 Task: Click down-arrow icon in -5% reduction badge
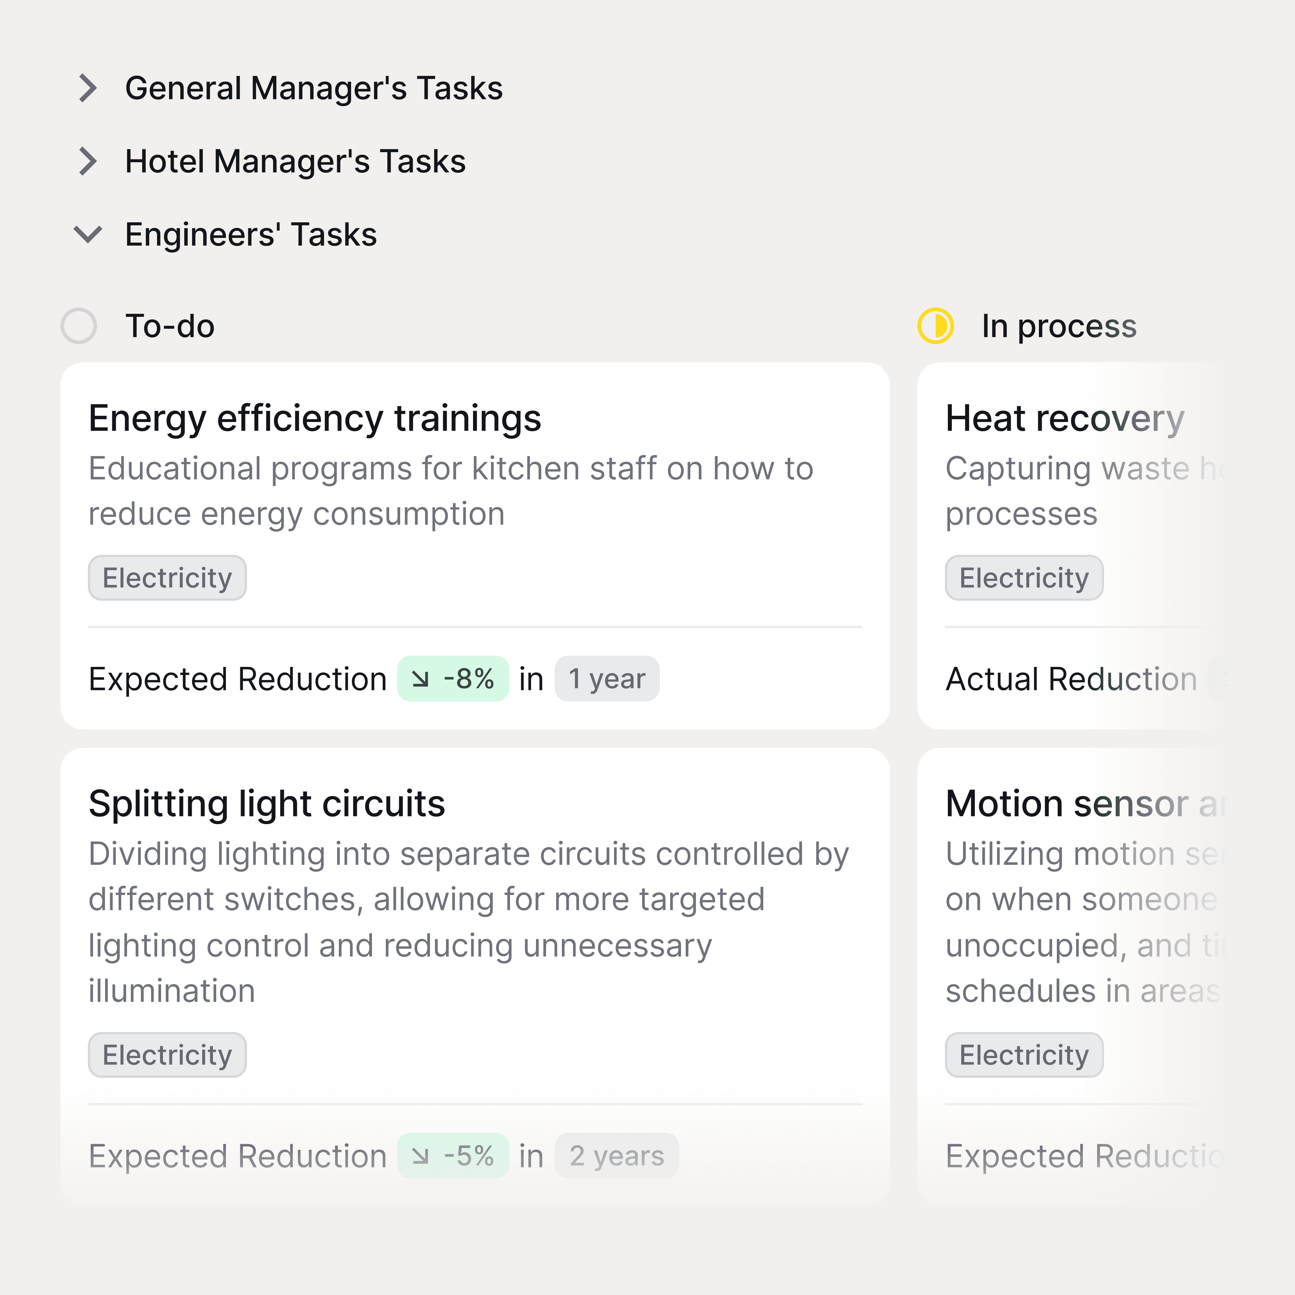(x=420, y=1155)
